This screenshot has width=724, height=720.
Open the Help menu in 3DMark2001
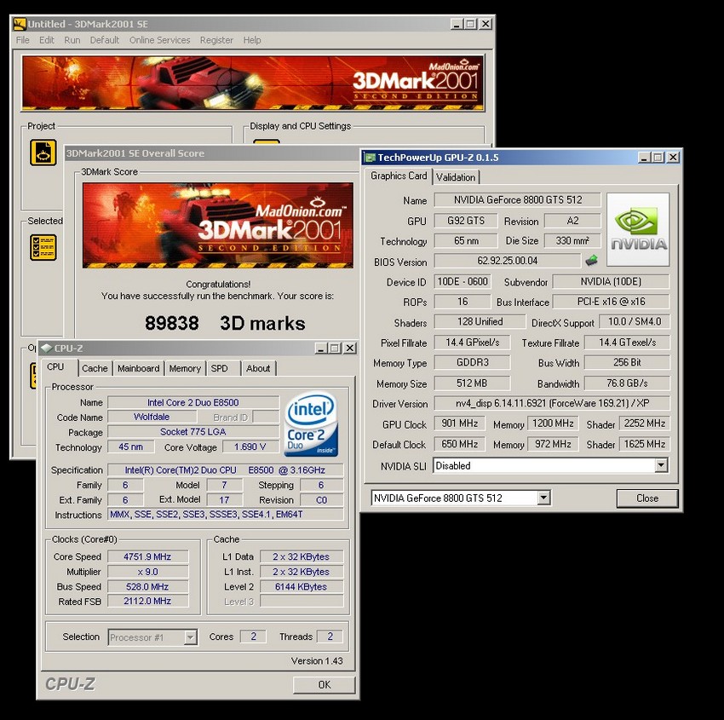click(x=252, y=40)
